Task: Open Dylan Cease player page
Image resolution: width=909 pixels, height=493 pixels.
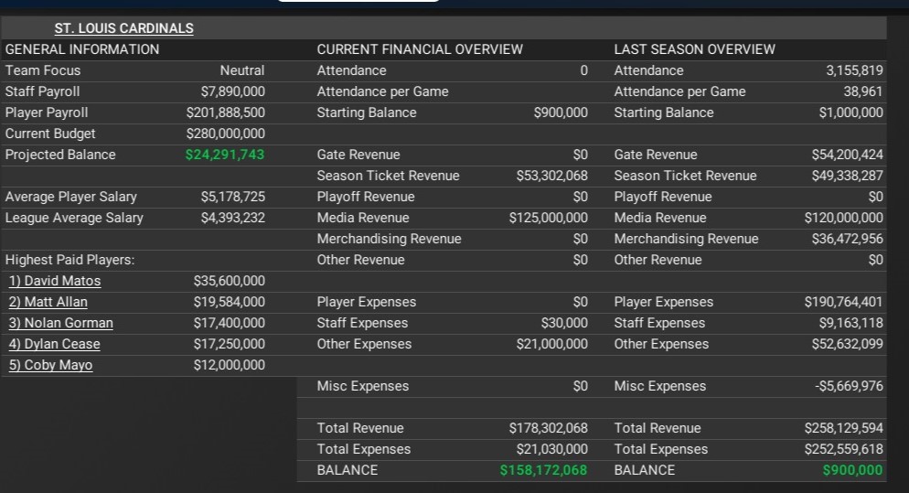Action: 55,344
